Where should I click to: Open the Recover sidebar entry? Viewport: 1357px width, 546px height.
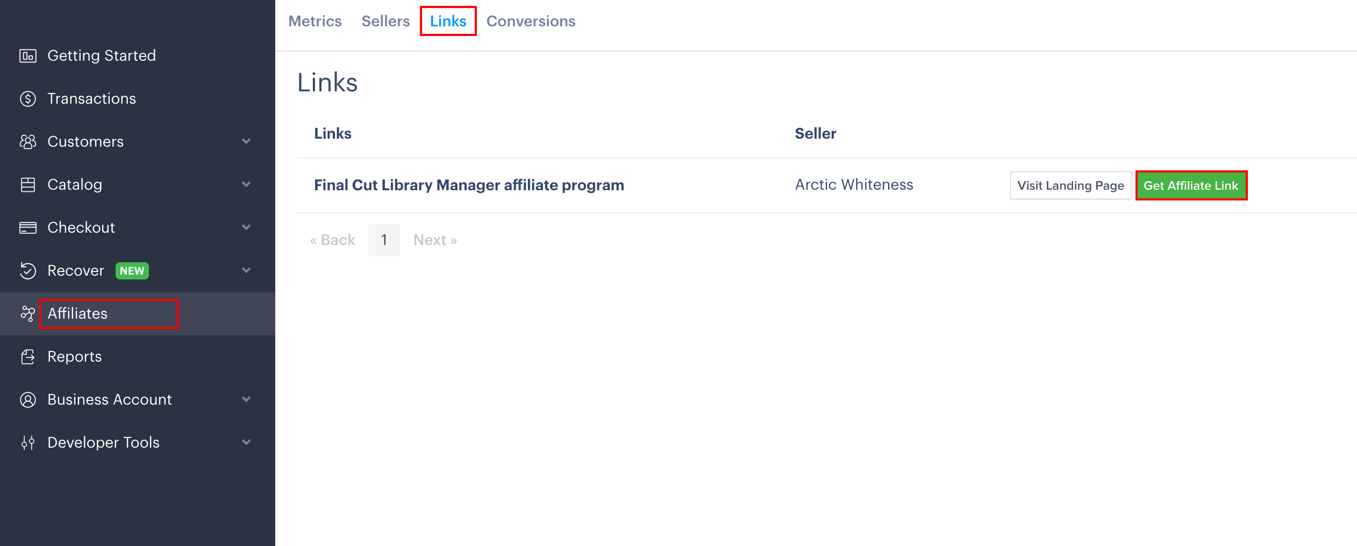(x=76, y=271)
